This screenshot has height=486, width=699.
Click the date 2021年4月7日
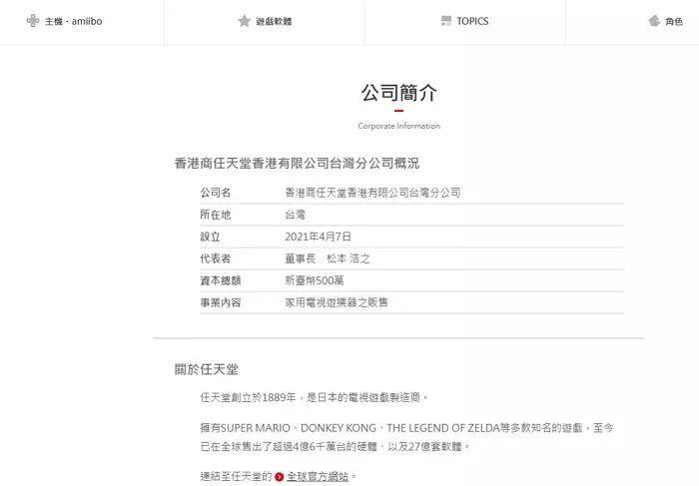click(318, 237)
